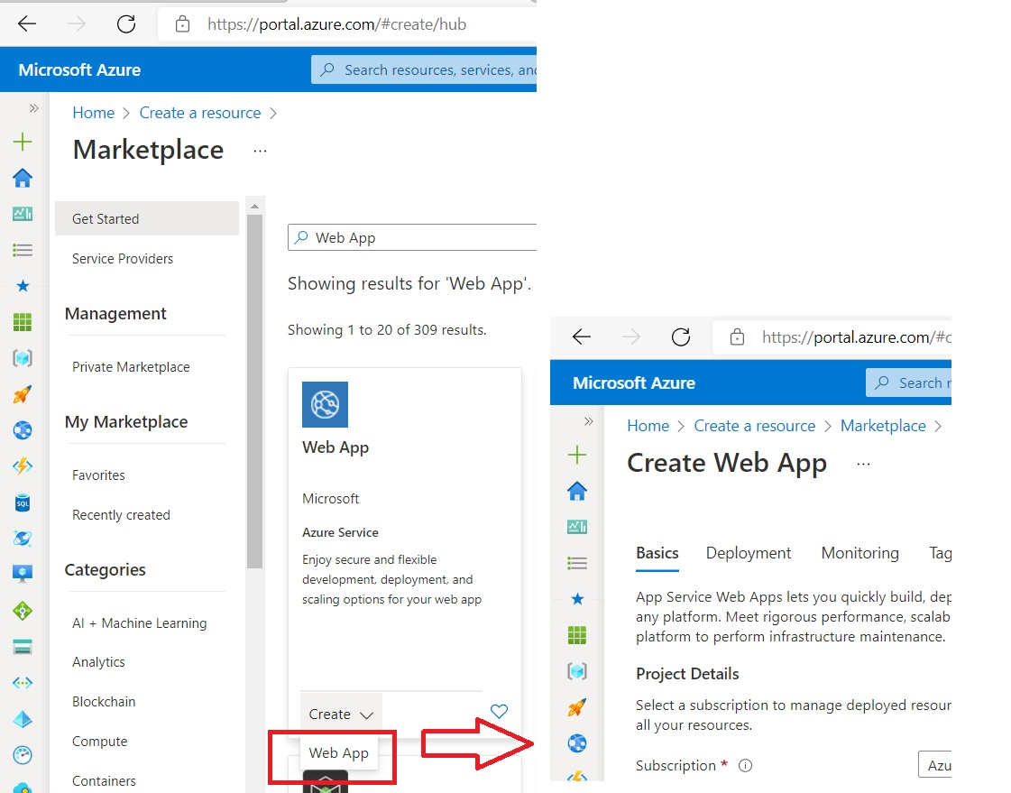Image resolution: width=1011 pixels, height=793 pixels.
Task: Click the Marketplace window address bar URL
Action: [336, 24]
